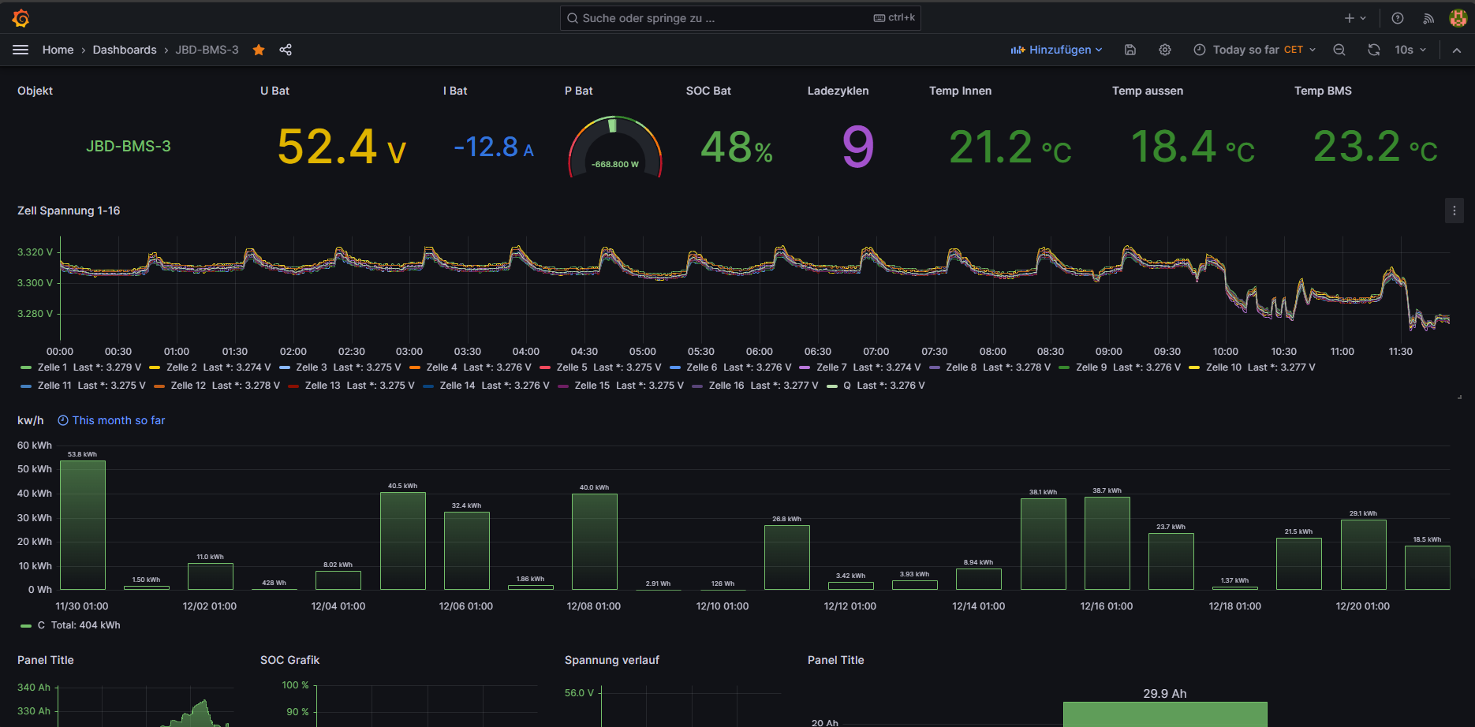Open the news feed RSS icon

[x=1428, y=18]
